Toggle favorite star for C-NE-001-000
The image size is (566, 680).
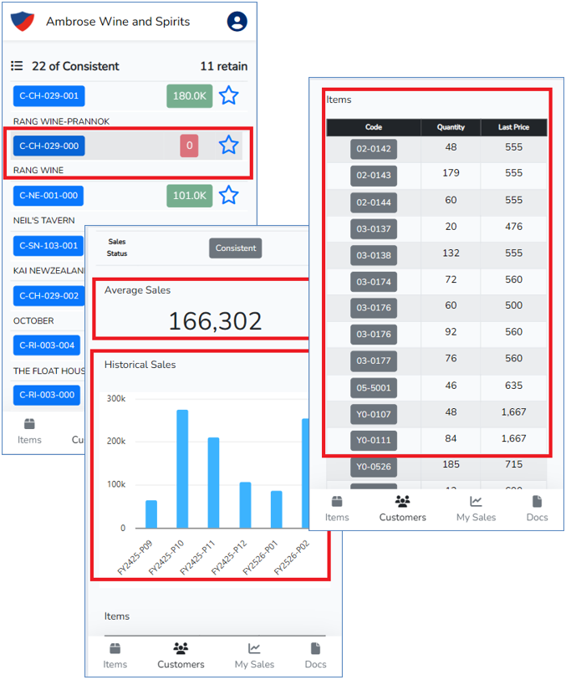228,195
